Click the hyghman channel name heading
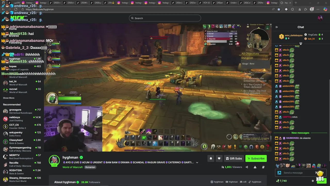 (70, 157)
